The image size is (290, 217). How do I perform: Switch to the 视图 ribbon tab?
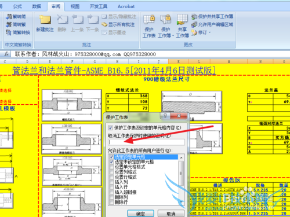click(x=75, y=6)
